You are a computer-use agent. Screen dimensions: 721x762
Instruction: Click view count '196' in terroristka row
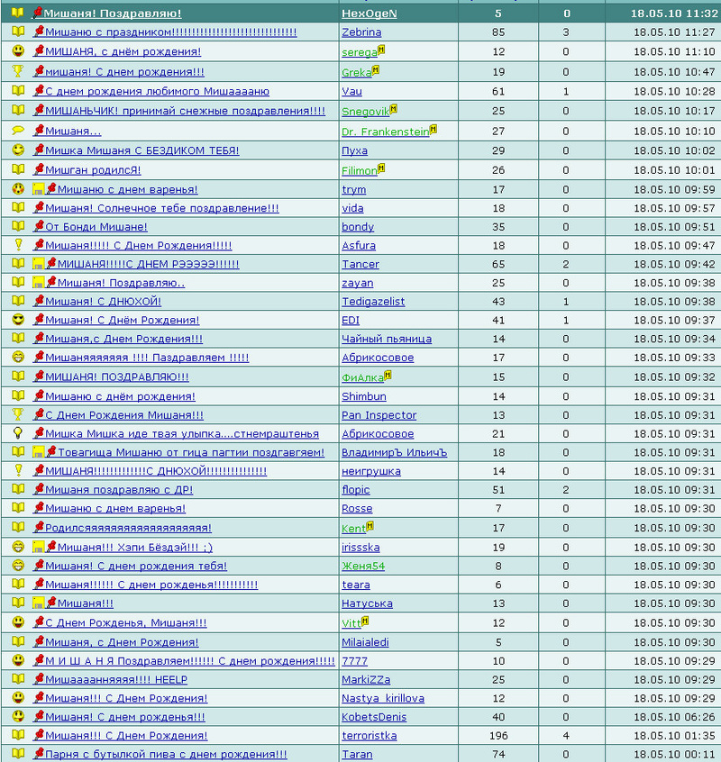[x=498, y=736]
